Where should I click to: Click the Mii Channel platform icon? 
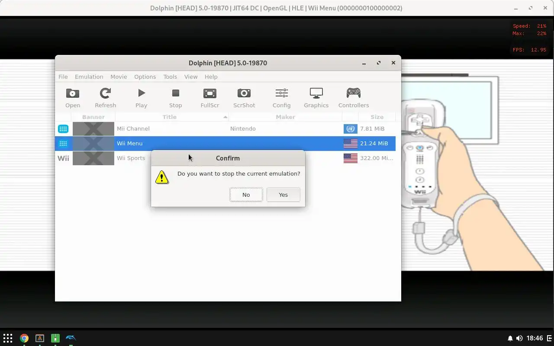pos(63,128)
